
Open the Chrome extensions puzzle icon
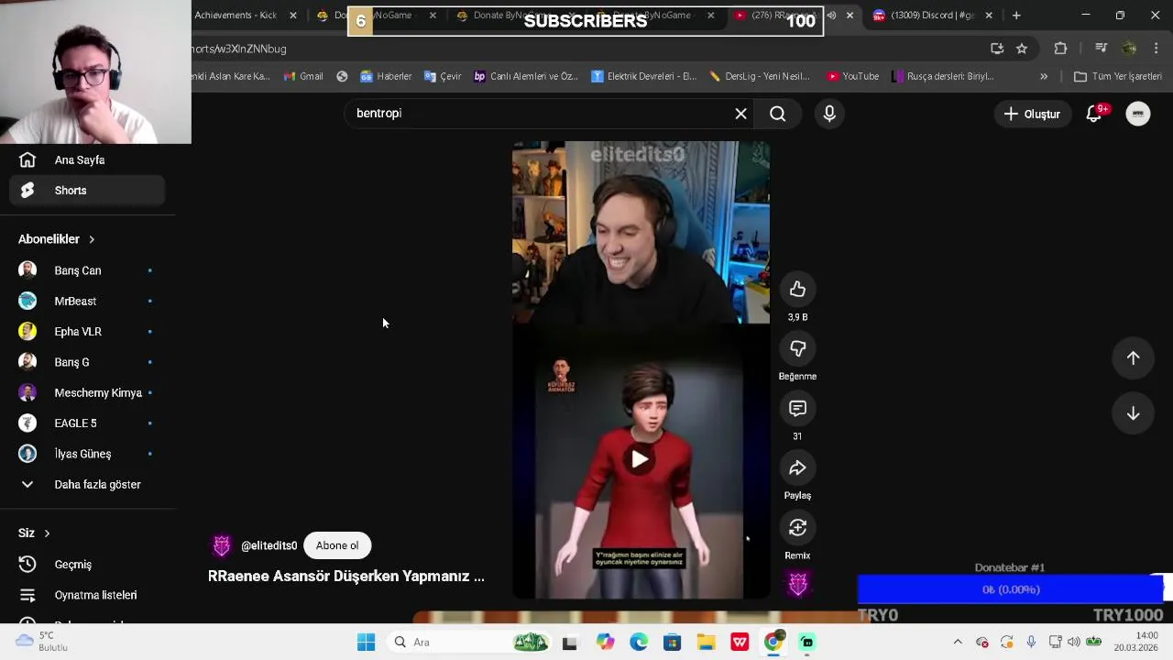[x=1060, y=49]
